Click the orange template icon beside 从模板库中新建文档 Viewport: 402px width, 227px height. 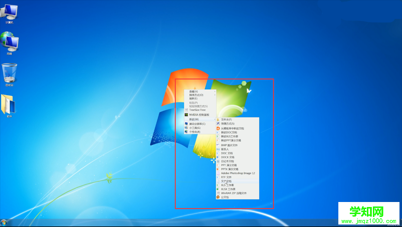point(218,128)
